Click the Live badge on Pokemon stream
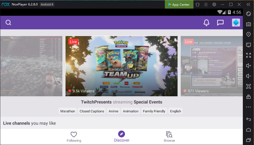The height and width of the screenshot is (145, 254). pos(73,42)
